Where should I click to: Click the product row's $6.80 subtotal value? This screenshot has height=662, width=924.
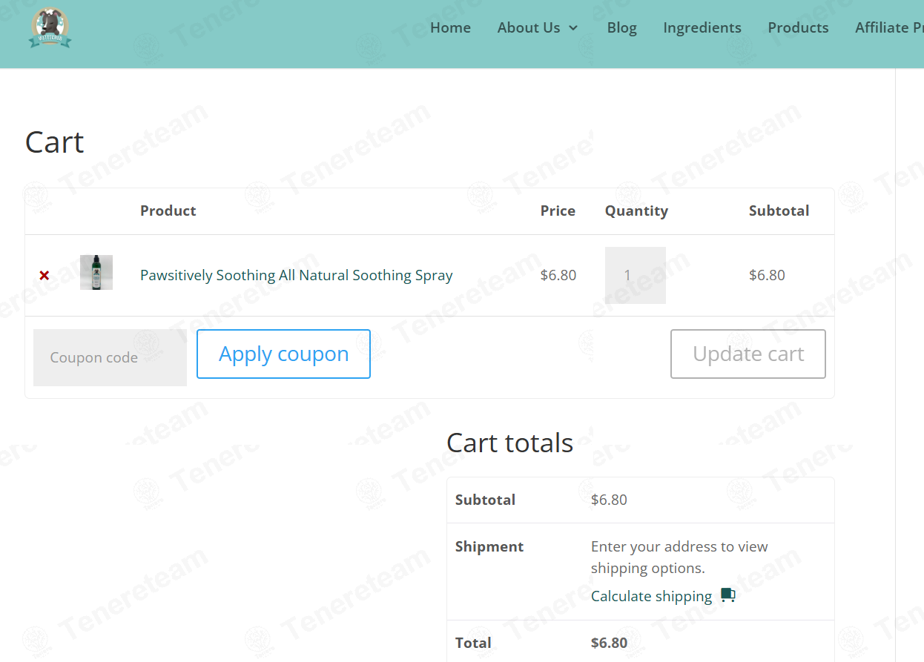coord(767,275)
